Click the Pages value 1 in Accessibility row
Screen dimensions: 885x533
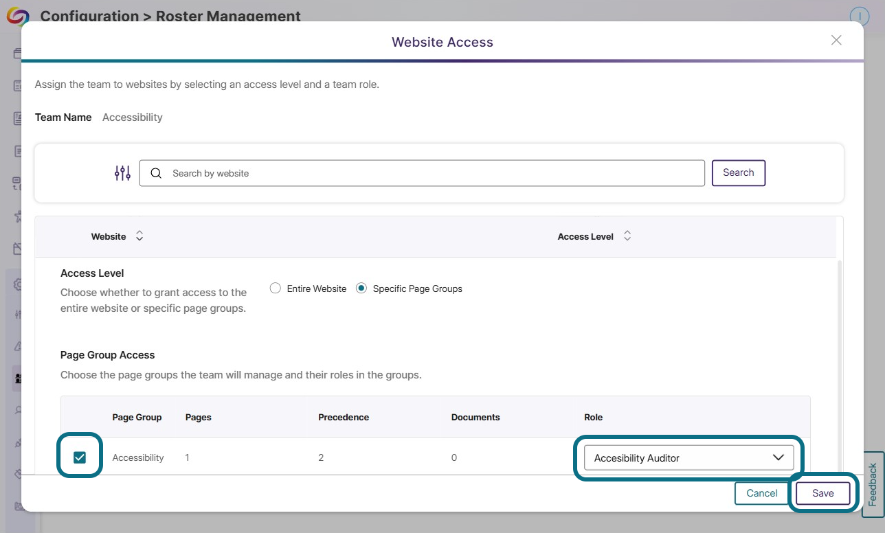[x=188, y=457]
